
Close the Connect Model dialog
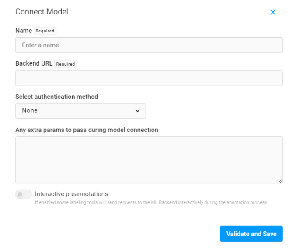[x=273, y=12]
